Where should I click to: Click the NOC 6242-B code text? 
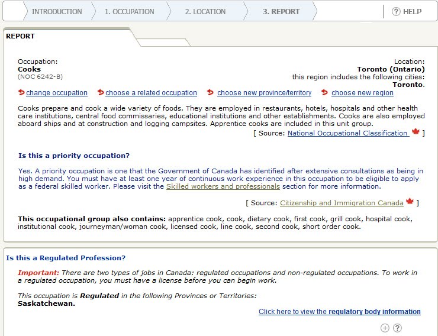pos(40,76)
